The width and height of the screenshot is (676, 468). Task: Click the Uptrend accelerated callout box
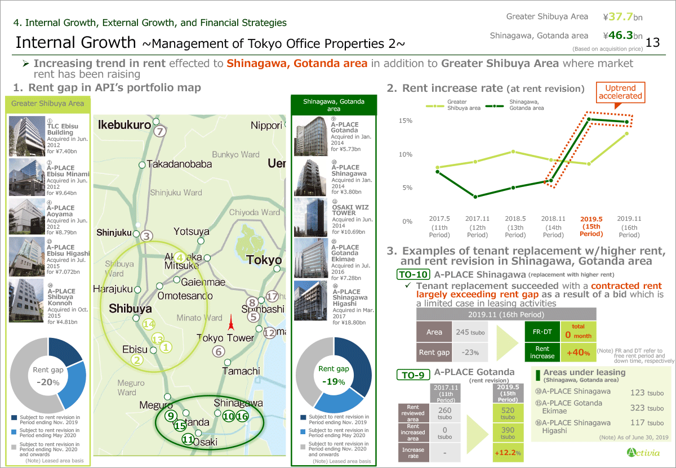point(620,92)
